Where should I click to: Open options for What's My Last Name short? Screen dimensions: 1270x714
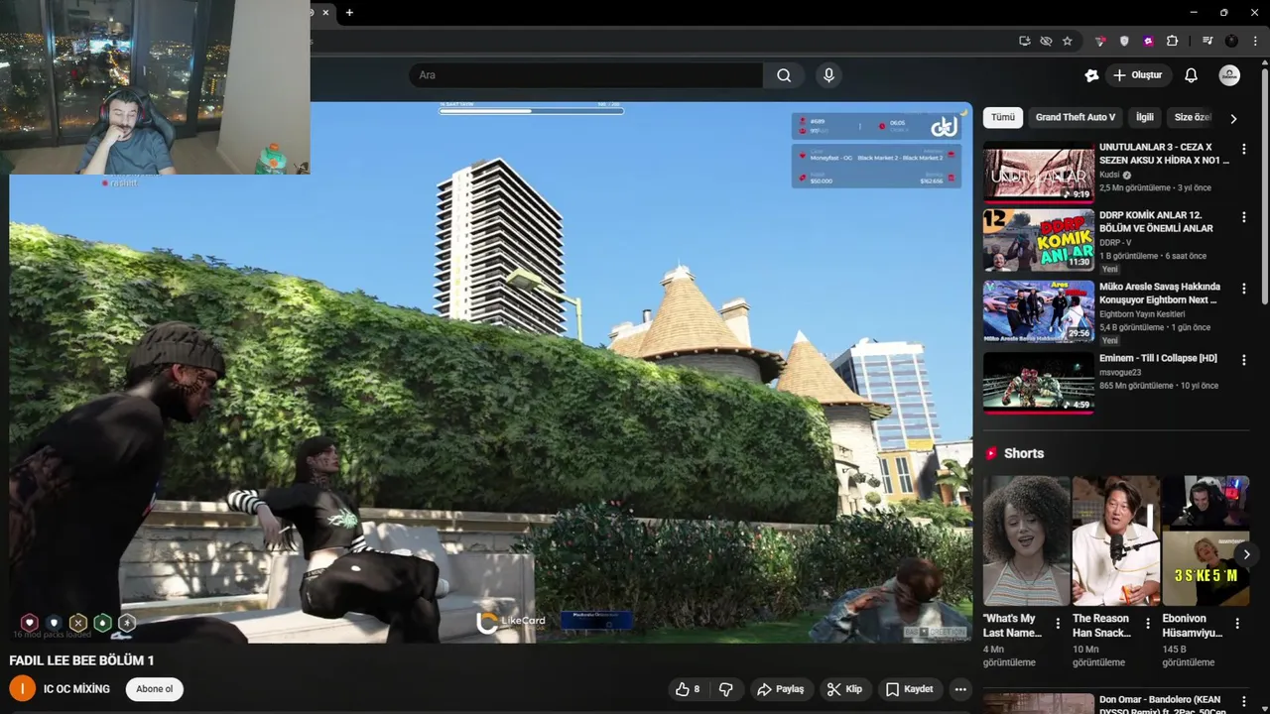tap(1058, 625)
